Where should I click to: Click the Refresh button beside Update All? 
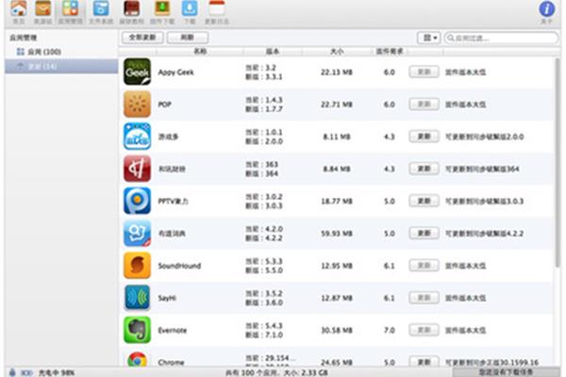click(187, 38)
